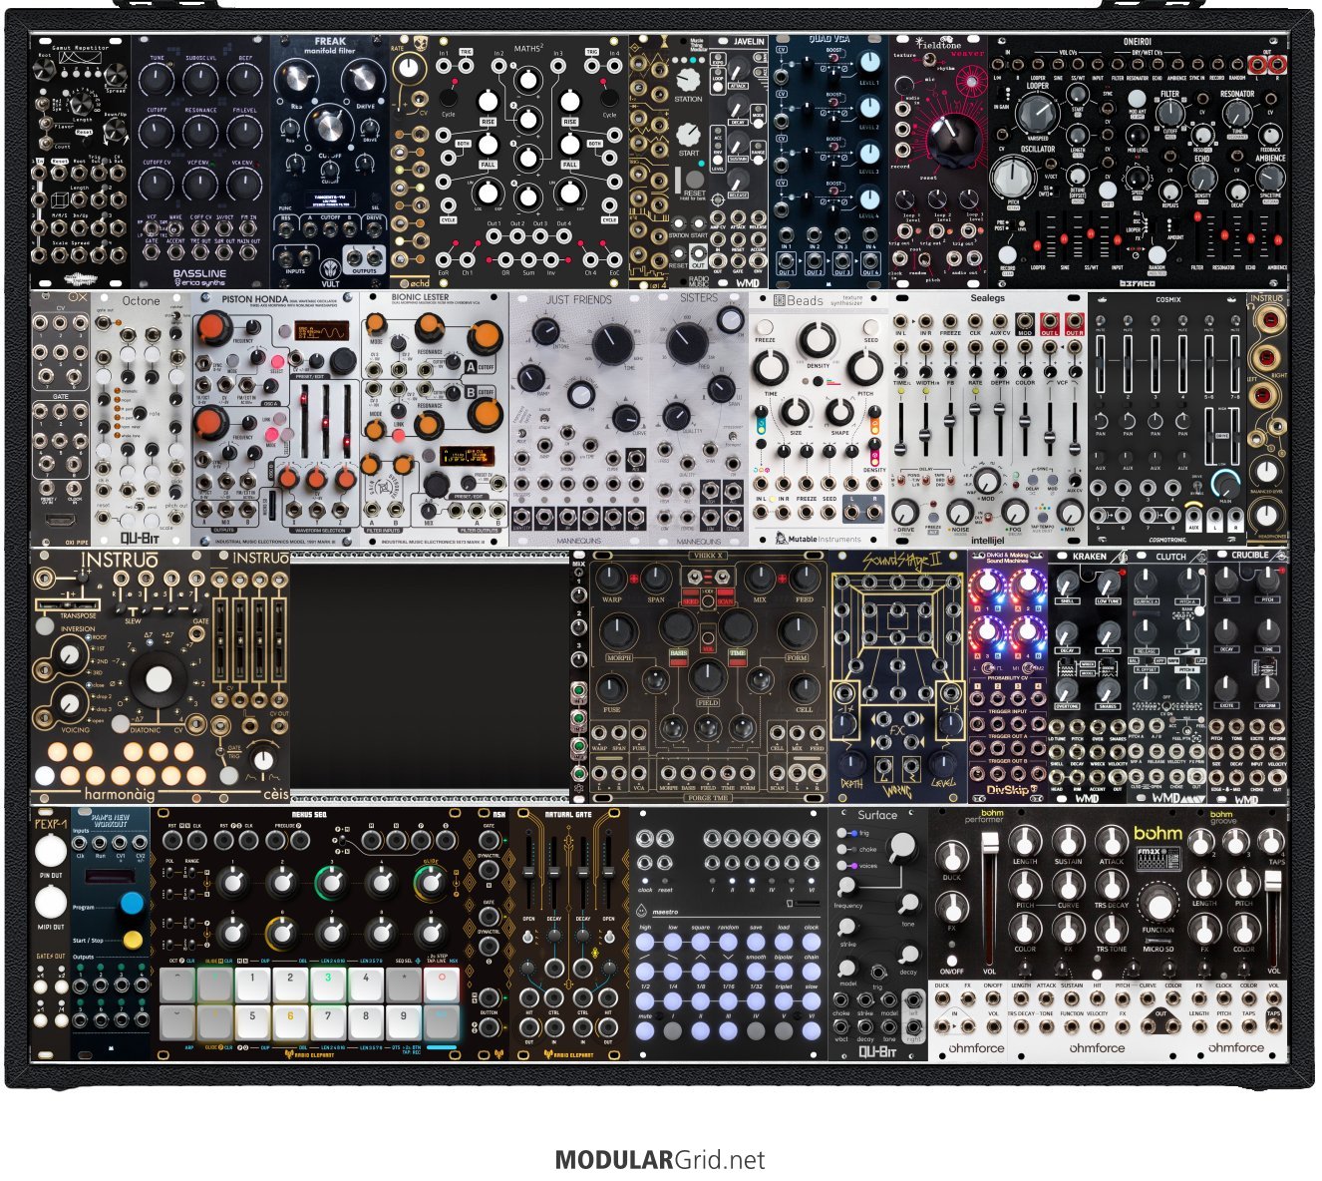Screen dimensions: 1322x1181
Task: Click the "MATHS" module title
Action: click(527, 48)
